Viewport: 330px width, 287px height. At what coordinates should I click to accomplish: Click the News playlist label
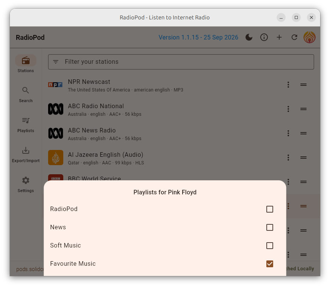click(x=58, y=227)
